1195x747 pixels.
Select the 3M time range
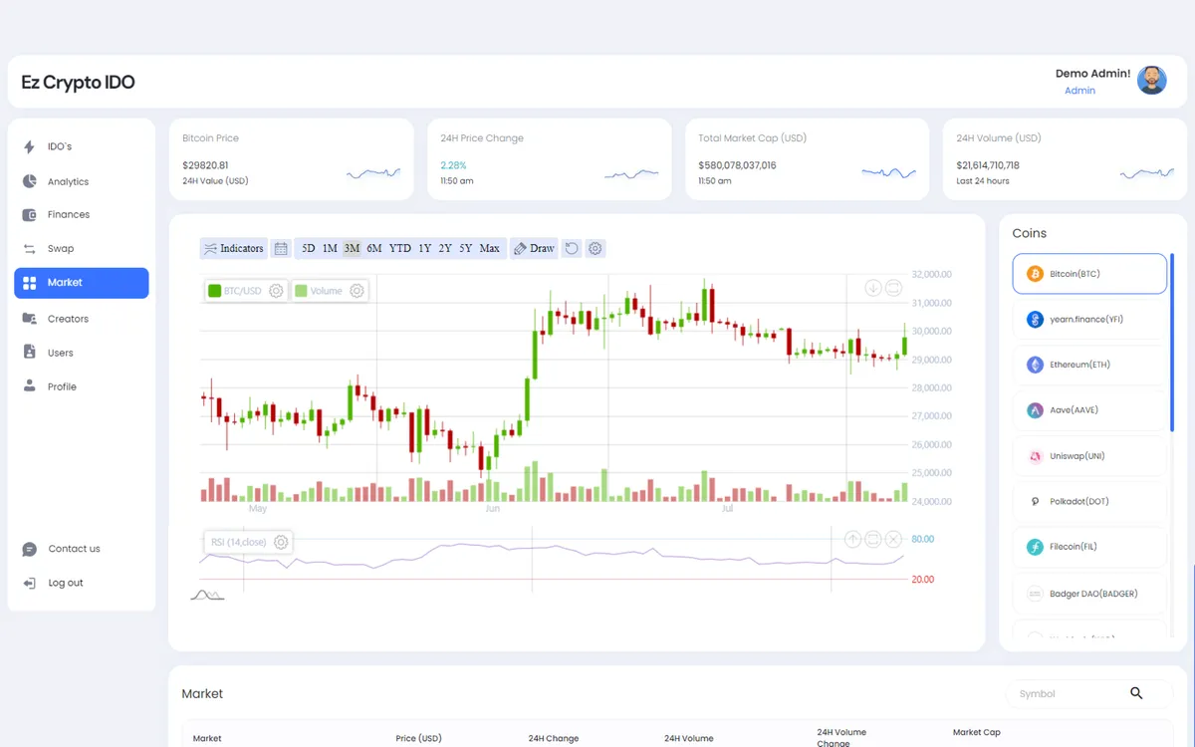352,248
